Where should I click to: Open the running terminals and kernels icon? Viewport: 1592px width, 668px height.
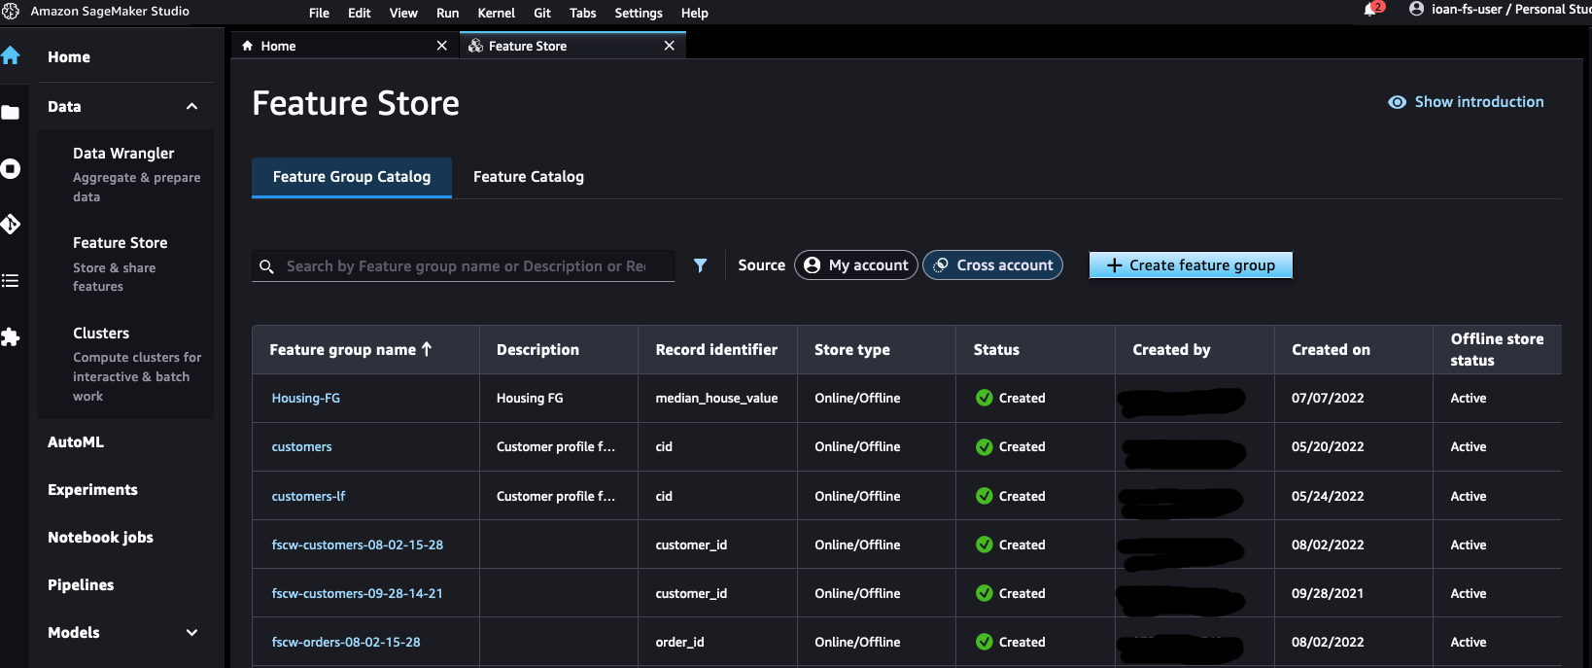[x=11, y=169]
